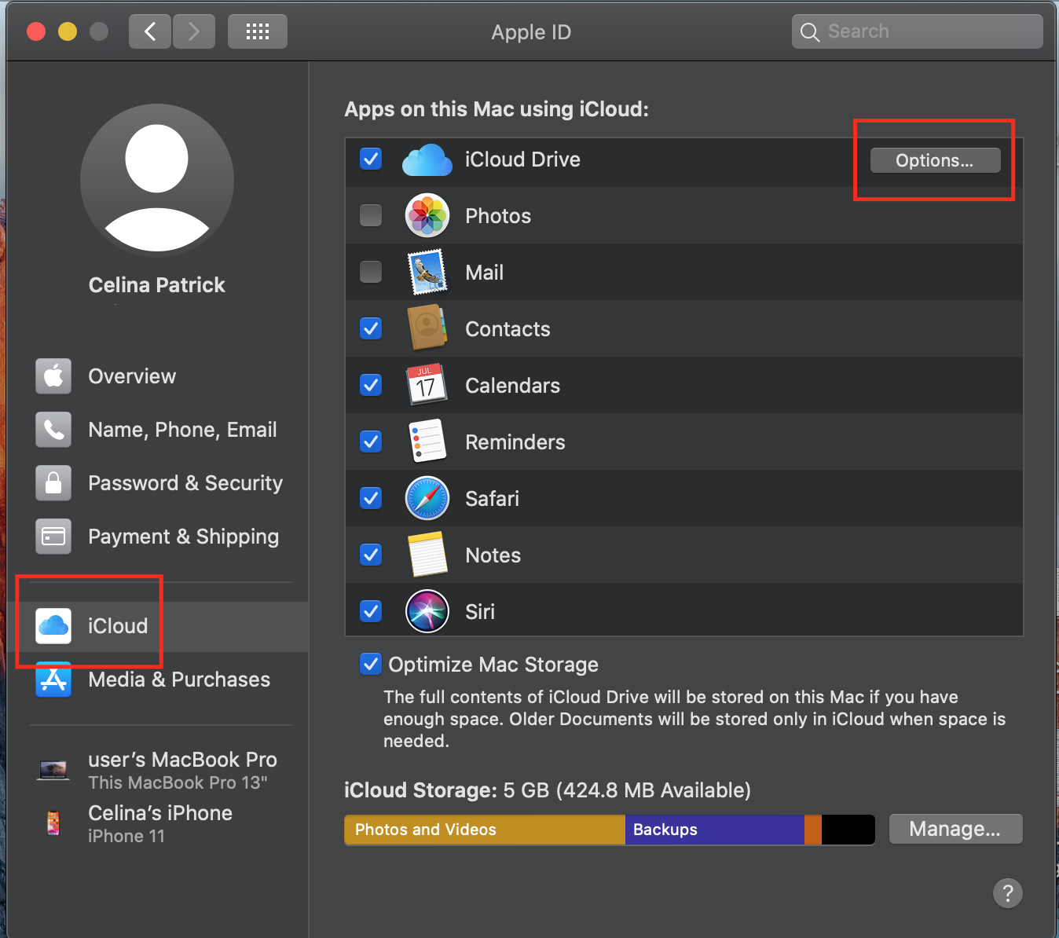Click the Notes notepad icon

[x=427, y=555]
